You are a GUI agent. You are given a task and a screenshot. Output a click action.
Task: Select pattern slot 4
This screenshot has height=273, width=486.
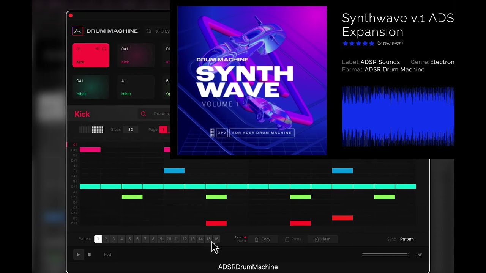(x=121, y=239)
